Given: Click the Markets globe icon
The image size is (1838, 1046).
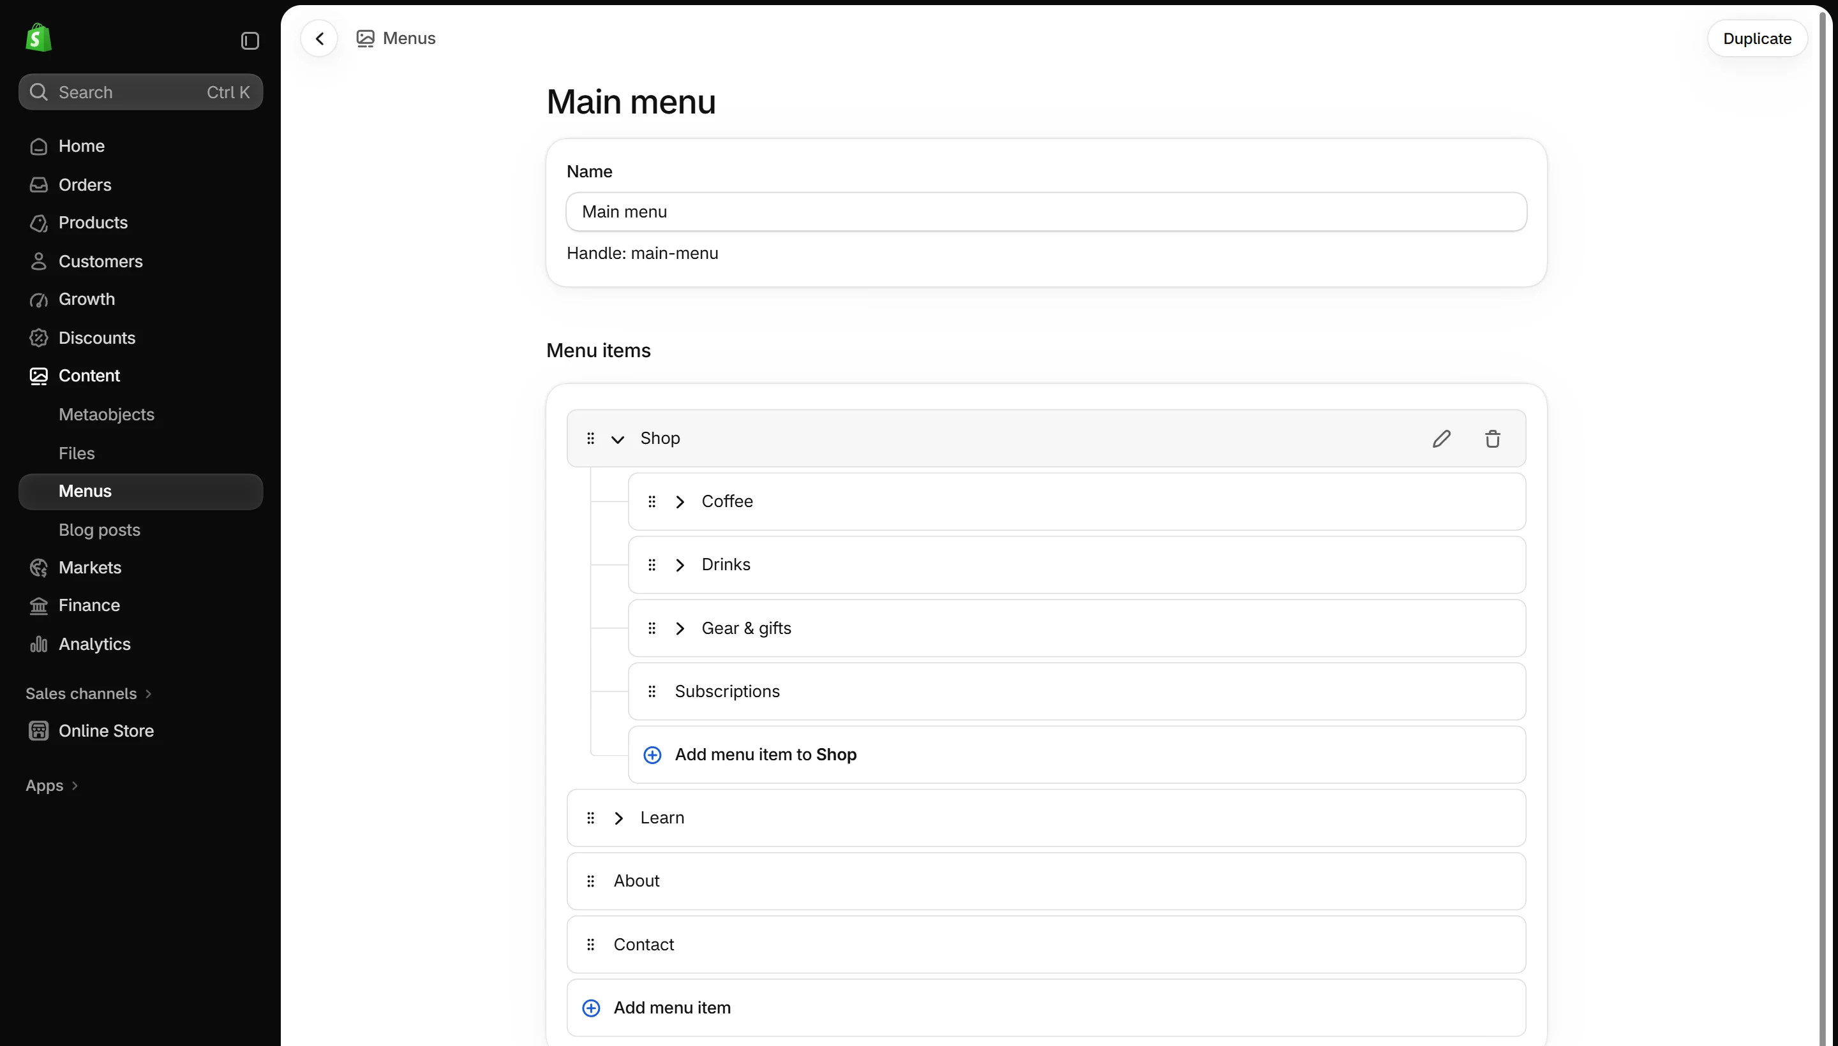Looking at the screenshot, I should tap(39, 568).
